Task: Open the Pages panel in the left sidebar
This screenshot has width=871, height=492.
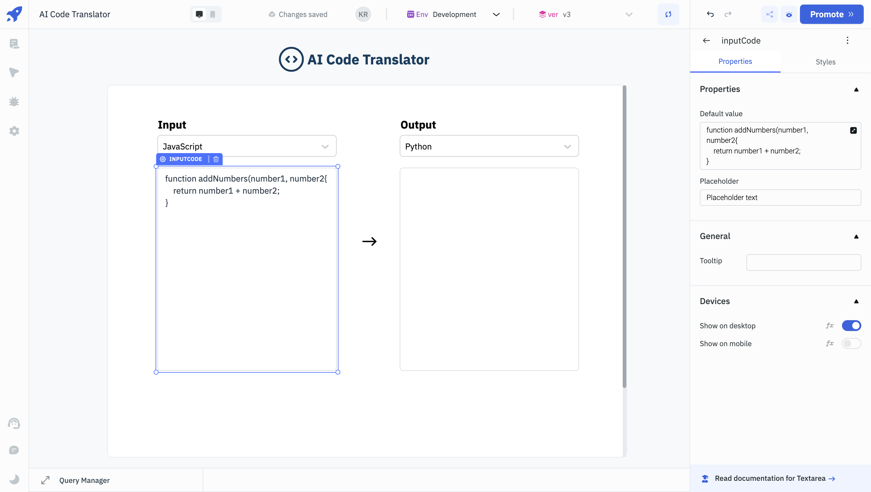Action: click(14, 44)
